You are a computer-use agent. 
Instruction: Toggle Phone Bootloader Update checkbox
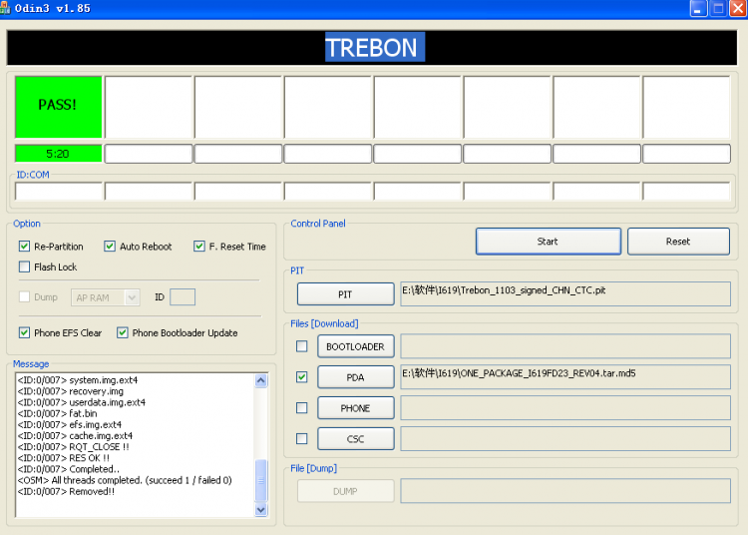[123, 333]
